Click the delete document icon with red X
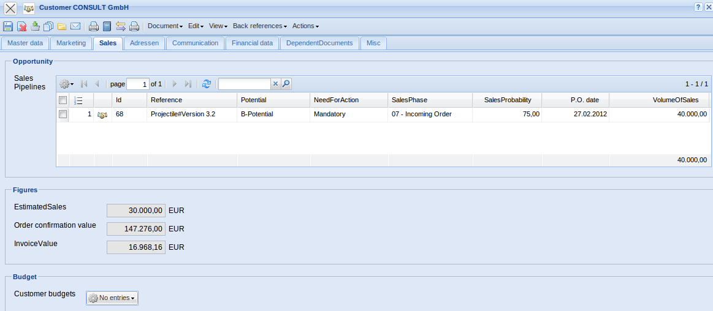 coord(21,26)
